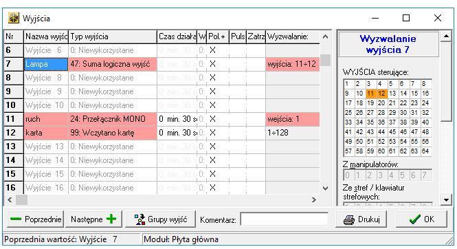The height and width of the screenshot is (249, 457).
Task: Select 'wejścia: 1' trigger cell
Action: coord(293,119)
